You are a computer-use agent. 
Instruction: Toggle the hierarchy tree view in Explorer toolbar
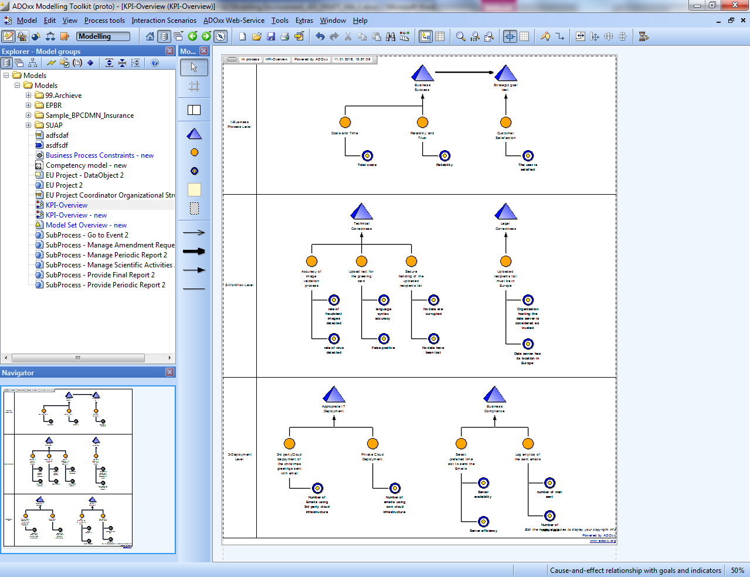point(32,63)
